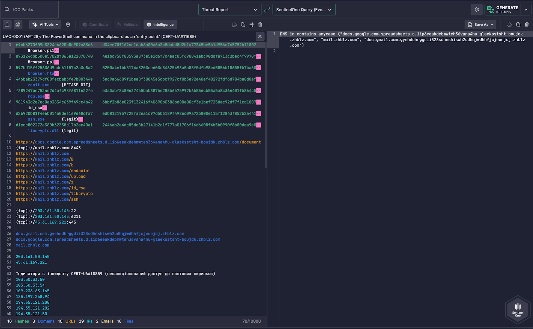
Task: Click the IP 103.50.33.54
Action: point(30,285)
